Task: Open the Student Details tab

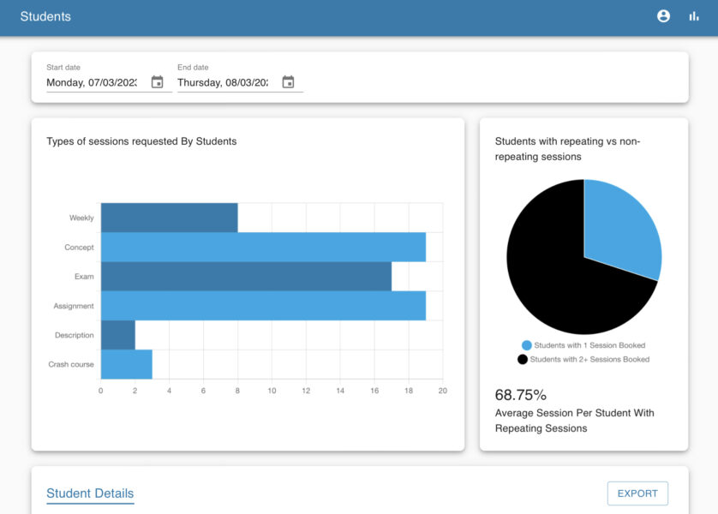Action: click(x=90, y=493)
